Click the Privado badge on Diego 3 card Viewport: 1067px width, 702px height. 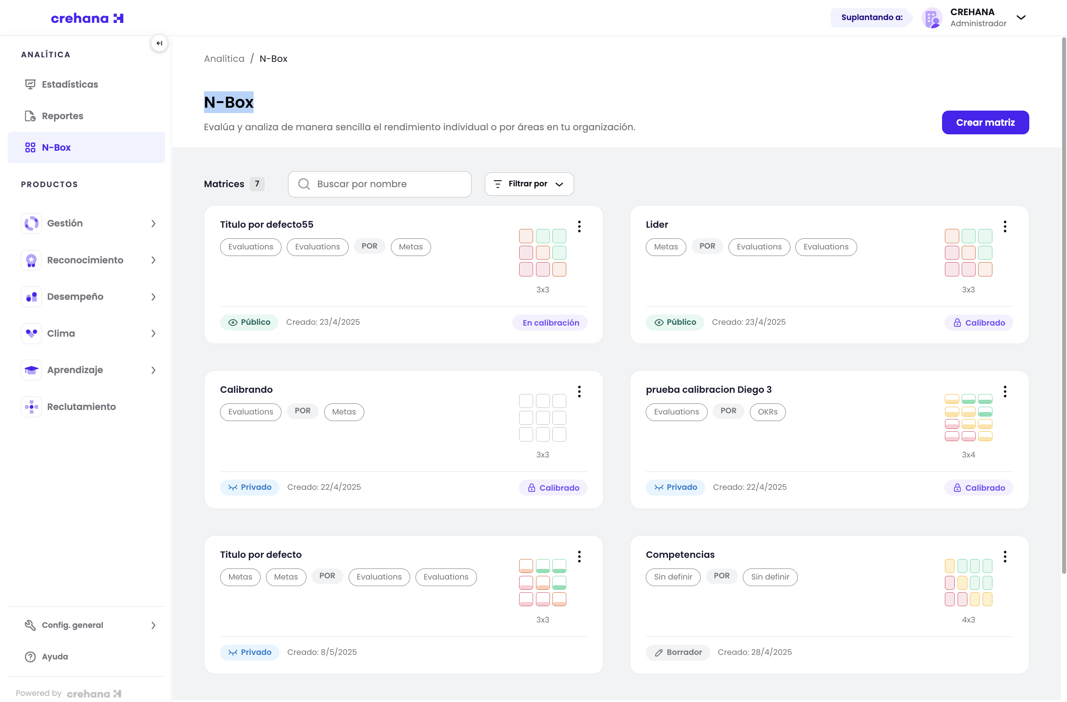click(675, 487)
